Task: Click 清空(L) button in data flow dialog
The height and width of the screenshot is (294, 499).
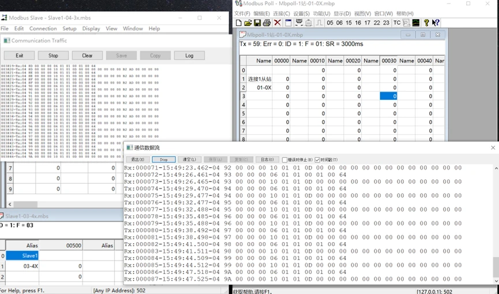Action: [x=189, y=160]
